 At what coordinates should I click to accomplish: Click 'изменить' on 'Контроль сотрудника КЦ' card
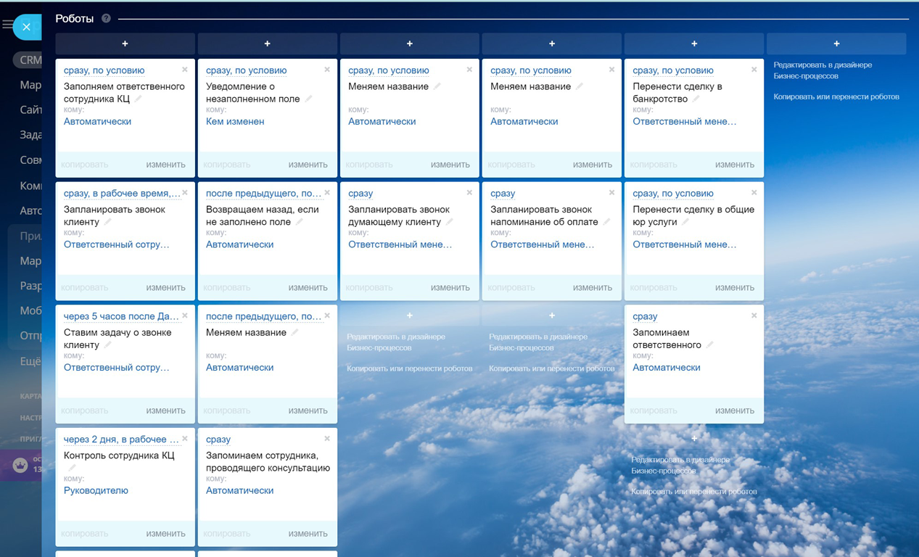tap(165, 534)
